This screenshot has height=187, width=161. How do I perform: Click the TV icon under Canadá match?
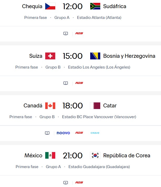click(x=47, y=133)
